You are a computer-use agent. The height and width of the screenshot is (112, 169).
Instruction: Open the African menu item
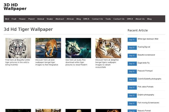70,19
